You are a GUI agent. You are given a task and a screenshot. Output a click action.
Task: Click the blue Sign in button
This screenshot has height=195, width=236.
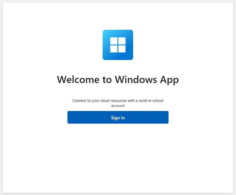coord(118,117)
